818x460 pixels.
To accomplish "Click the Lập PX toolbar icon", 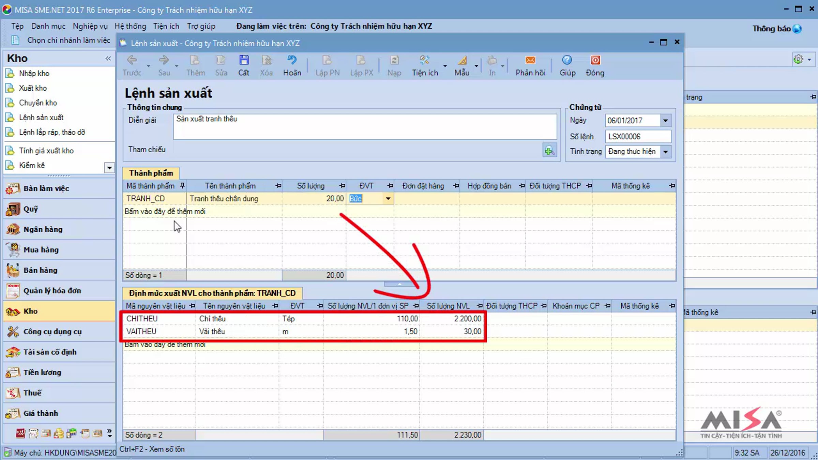I will (361, 60).
